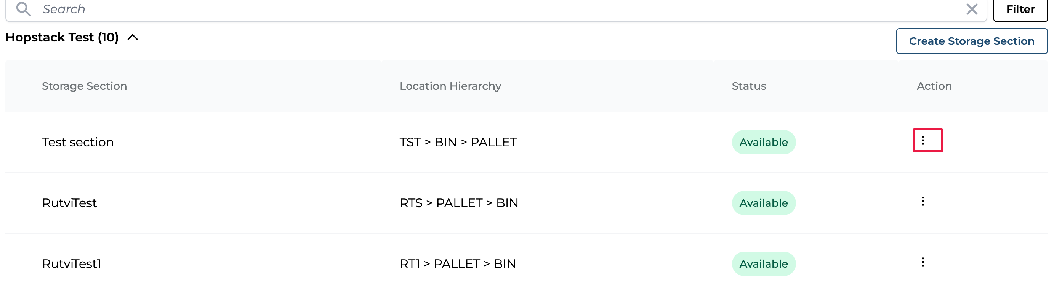This screenshot has height=292, width=1054.
Task: Click the Location Hierarchy column header
Action: 450,86
